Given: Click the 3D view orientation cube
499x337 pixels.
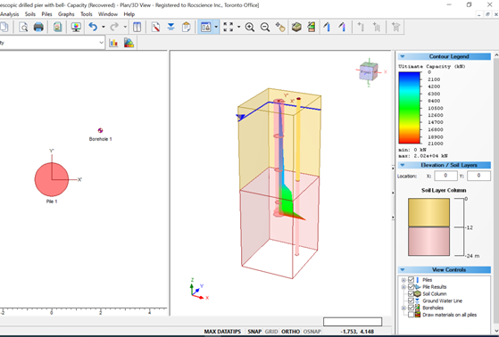Looking at the screenshot, I should [369, 72].
